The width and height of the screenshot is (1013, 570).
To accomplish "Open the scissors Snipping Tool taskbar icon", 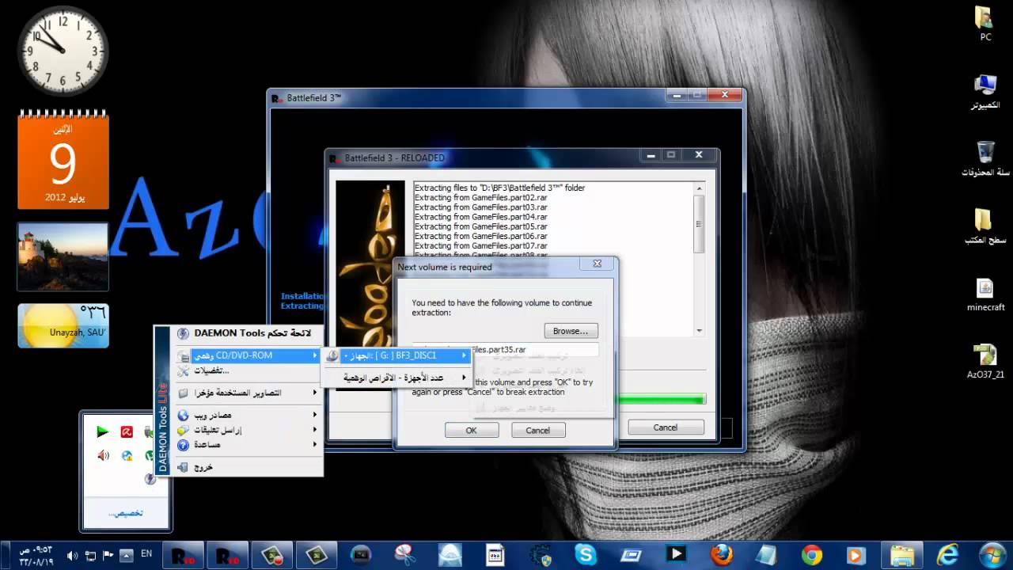I will 405,554.
